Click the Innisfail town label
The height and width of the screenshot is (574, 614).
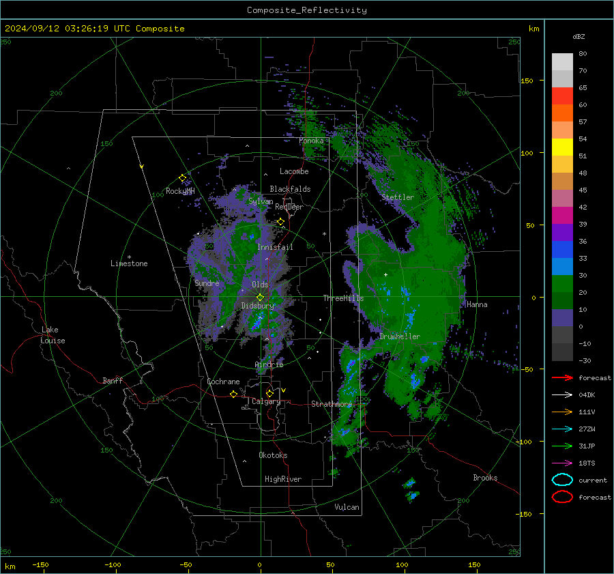pos(275,247)
